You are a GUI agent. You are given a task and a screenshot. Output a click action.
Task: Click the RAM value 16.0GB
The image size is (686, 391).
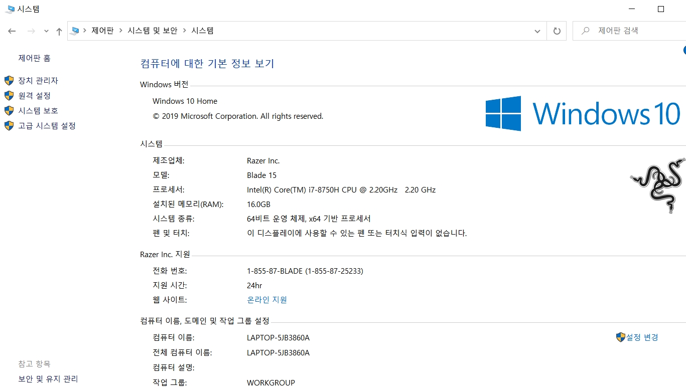coord(258,205)
